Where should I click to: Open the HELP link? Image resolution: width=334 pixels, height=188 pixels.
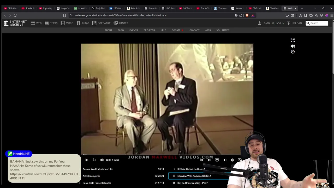point(163,30)
